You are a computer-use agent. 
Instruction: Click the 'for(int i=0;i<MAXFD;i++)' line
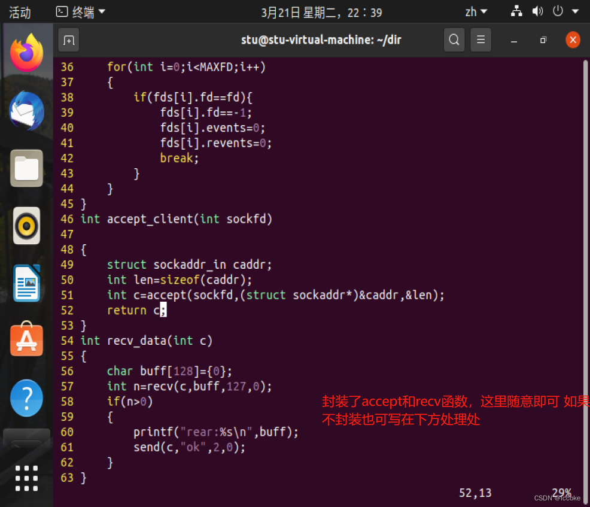pyautogui.click(x=186, y=67)
